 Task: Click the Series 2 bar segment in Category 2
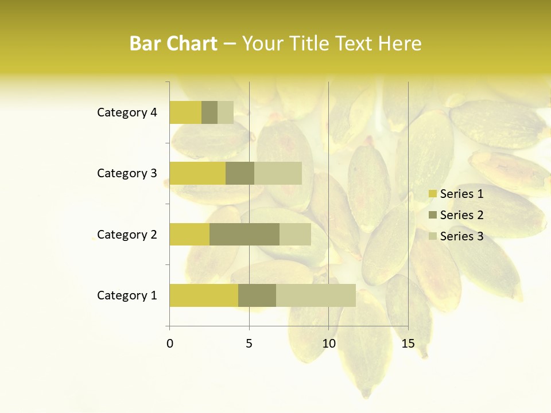245,234
